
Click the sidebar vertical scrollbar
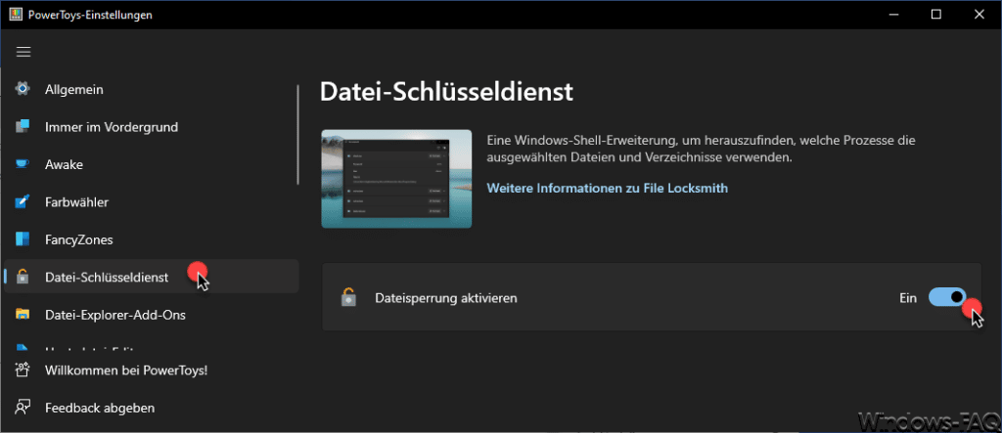[297, 136]
